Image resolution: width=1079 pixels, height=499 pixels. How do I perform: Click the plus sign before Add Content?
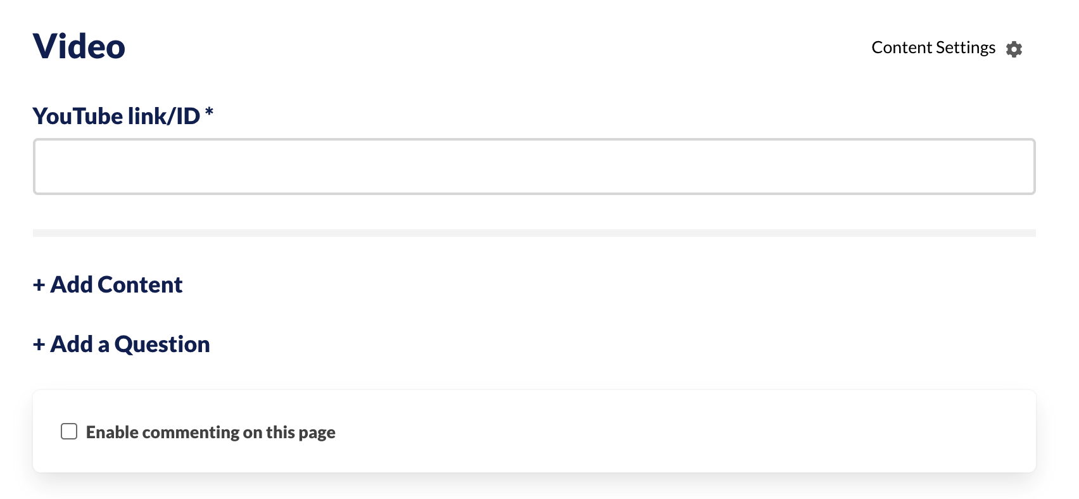[x=39, y=285]
